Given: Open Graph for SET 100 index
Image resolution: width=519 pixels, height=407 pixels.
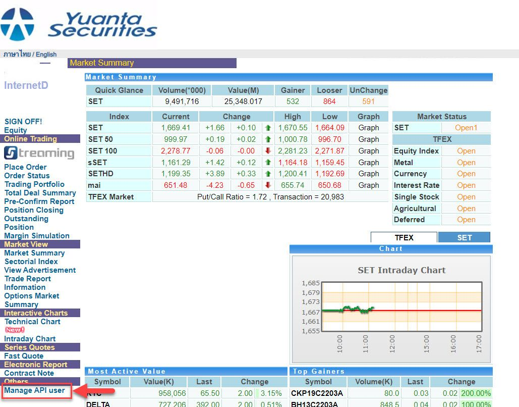Looking at the screenshot, I should [368, 151].
